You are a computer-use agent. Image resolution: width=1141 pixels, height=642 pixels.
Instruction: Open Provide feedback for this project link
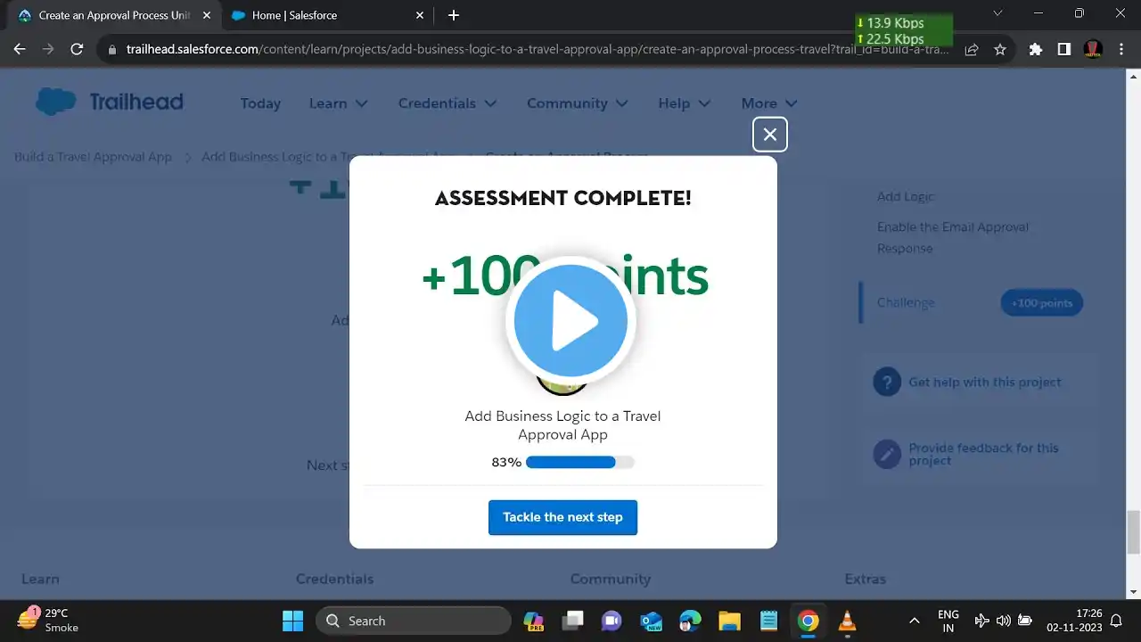coord(984,454)
